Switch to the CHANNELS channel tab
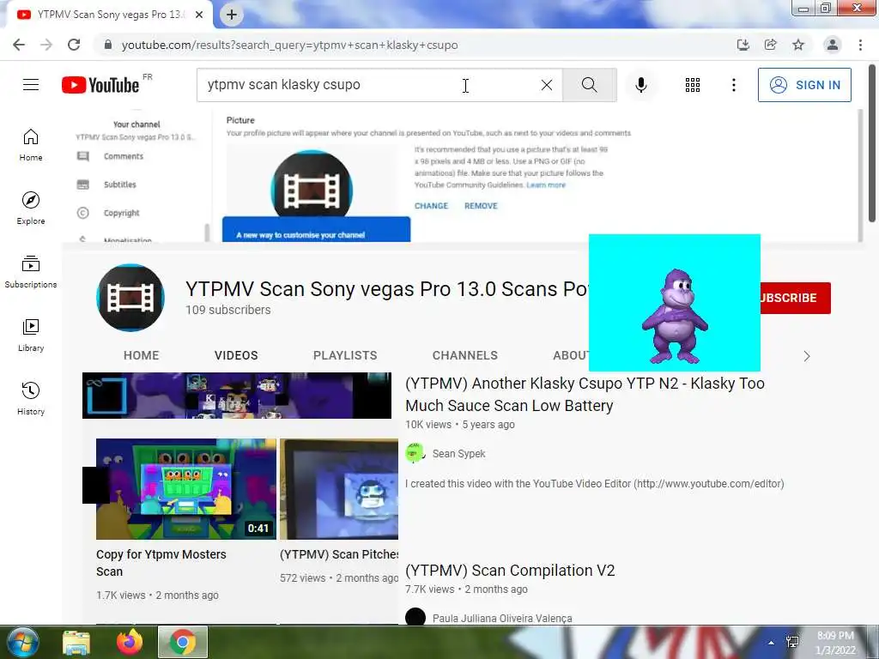This screenshot has width=879, height=659. tap(464, 355)
